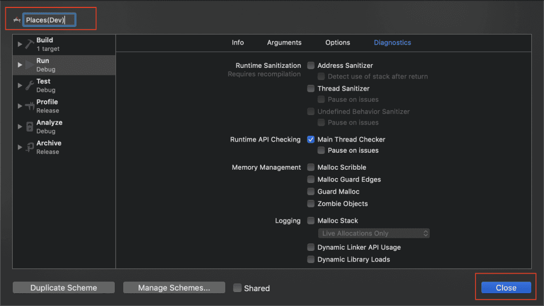544x306 pixels.
Task: Select the Test Debug row
Action: tap(64, 85)
